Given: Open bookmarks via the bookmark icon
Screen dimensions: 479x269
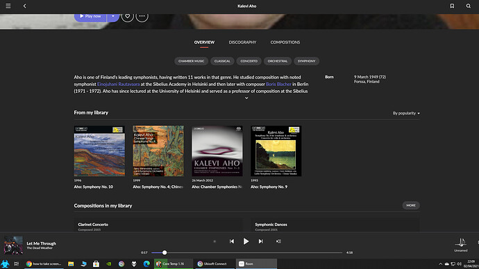Looking at the screenshot, I should [452, 6].
